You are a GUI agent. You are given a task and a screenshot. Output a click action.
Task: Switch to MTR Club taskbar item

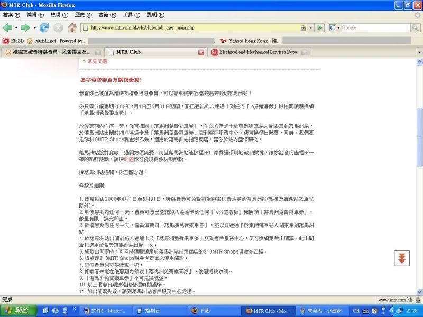point(268,311)
